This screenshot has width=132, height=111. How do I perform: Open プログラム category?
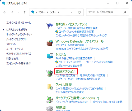(11, 44)
